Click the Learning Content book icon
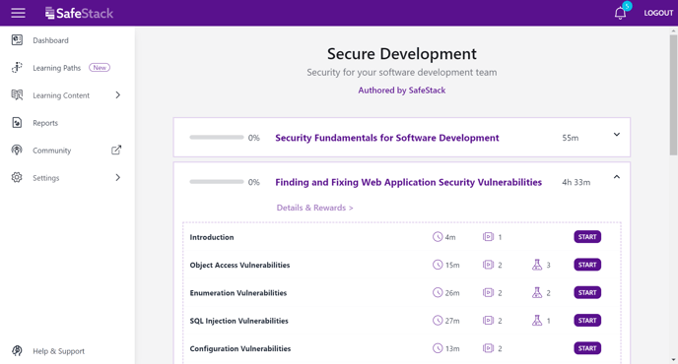This screenshot has height=364, width=678. (x=17, y=95)
